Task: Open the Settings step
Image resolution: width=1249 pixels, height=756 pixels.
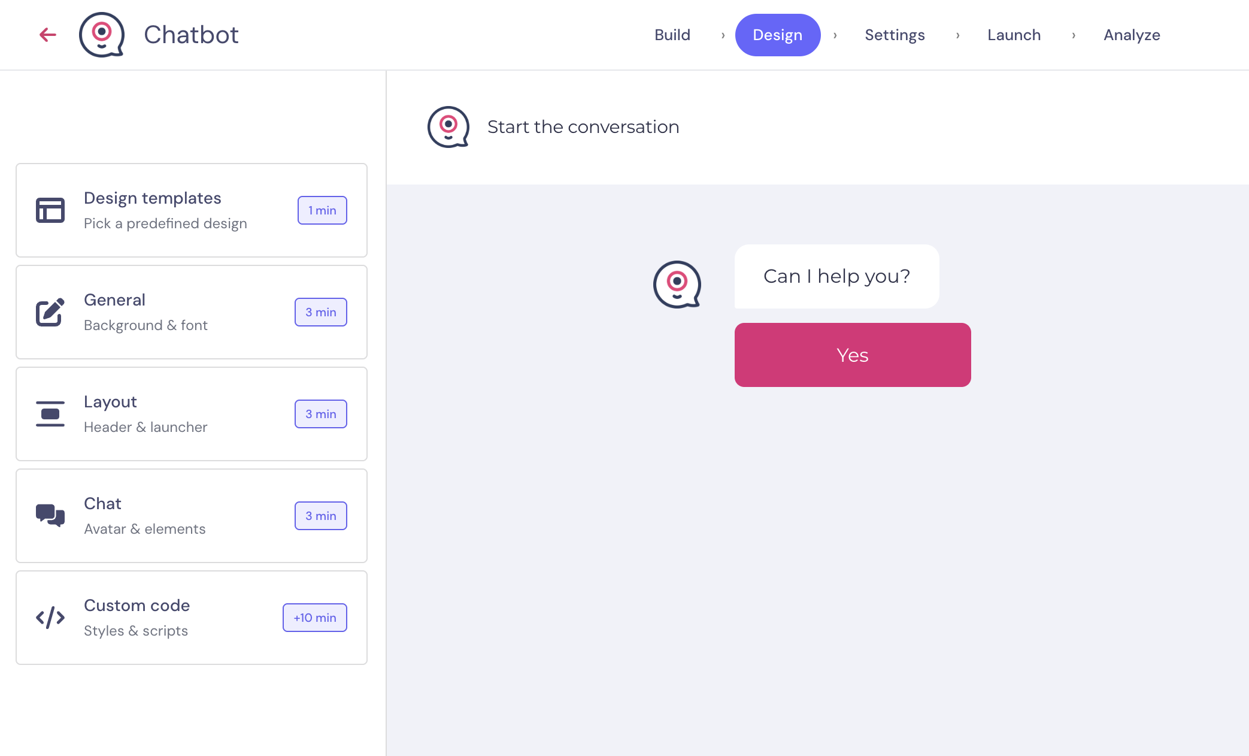Action: (895, 35)
